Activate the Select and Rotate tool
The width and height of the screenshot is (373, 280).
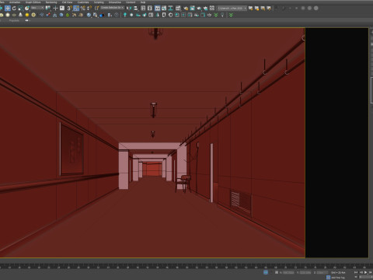click(x=14, y=9)
